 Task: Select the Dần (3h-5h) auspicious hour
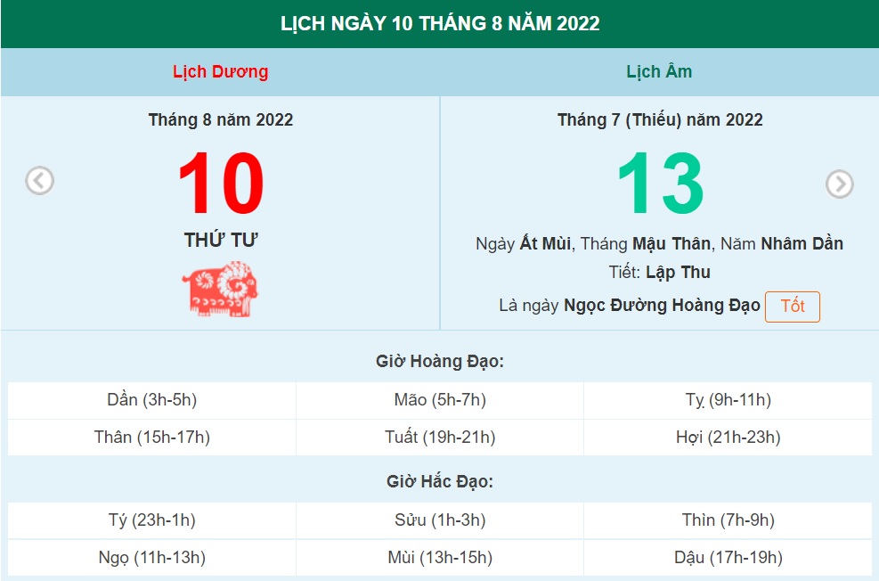tap(150, 400)
